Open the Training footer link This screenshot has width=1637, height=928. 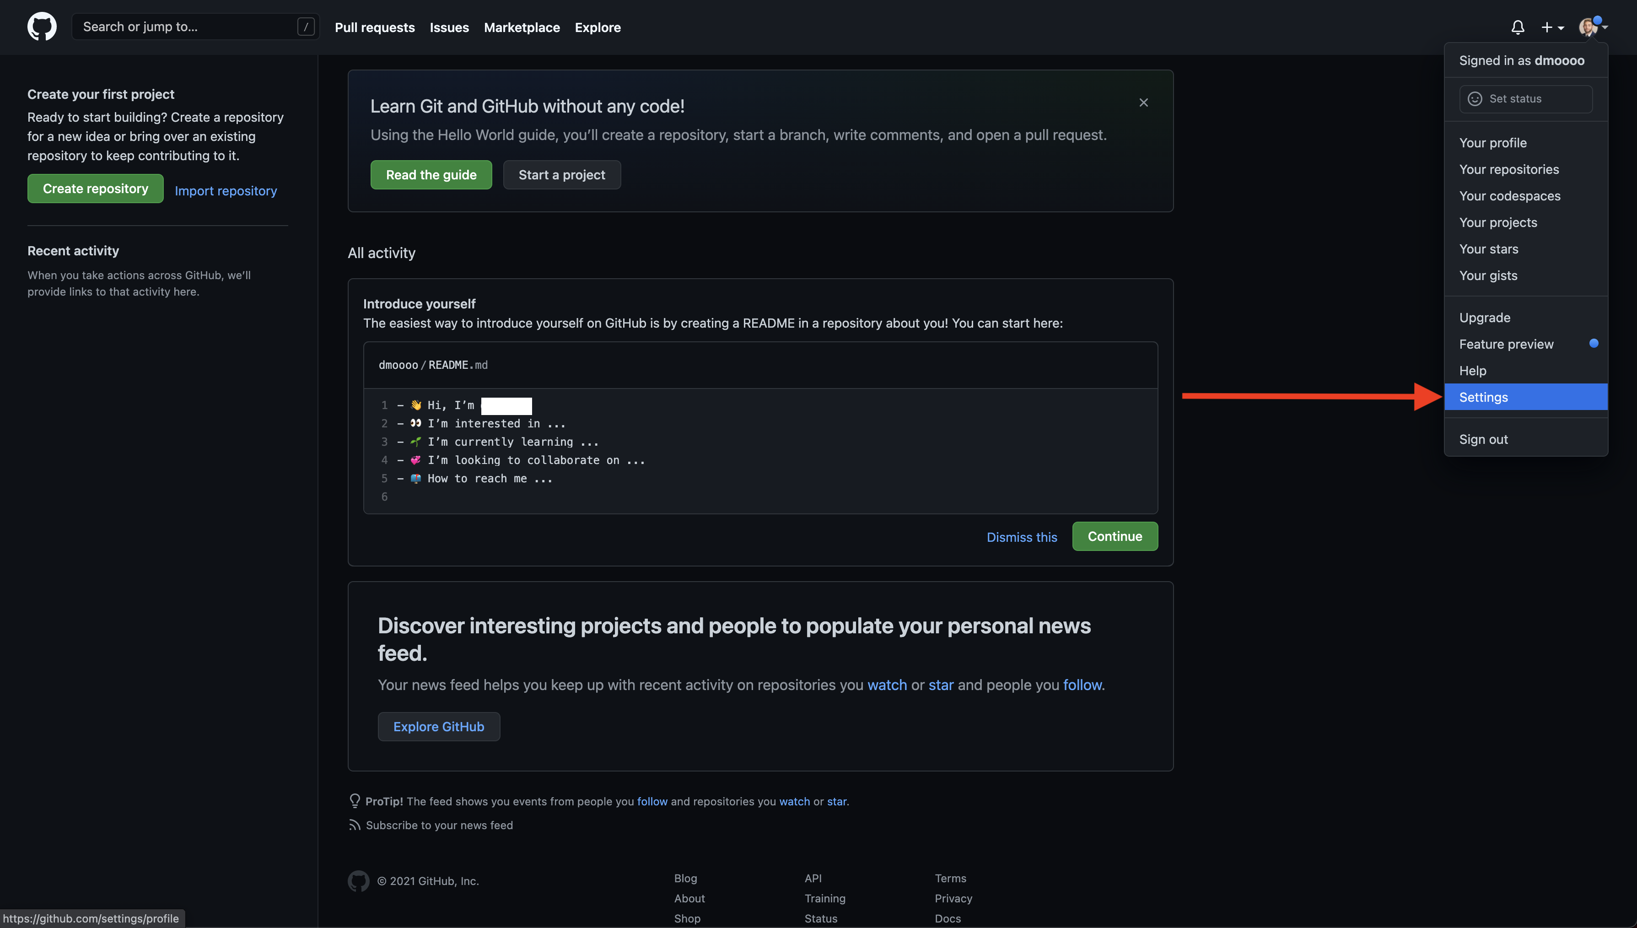click(x=825, y=899)
